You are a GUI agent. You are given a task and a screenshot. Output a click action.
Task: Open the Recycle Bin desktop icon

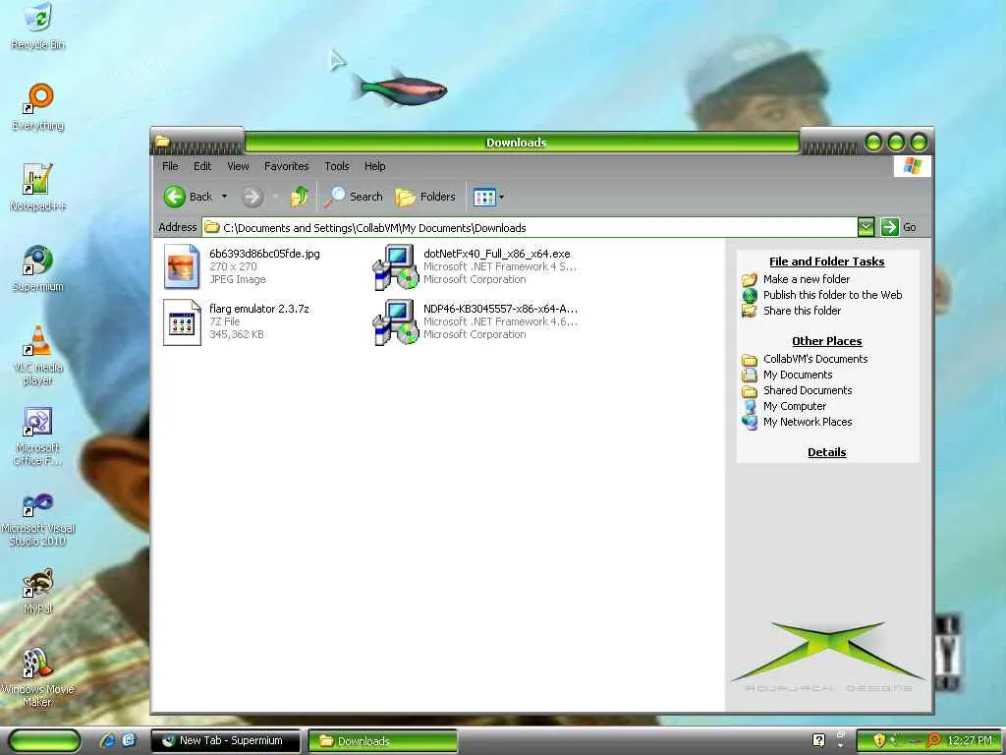[38, 26]
